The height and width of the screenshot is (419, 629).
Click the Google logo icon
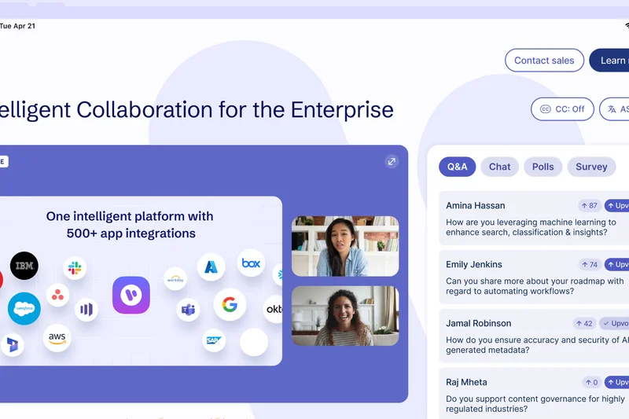click(x=230, y=304)
